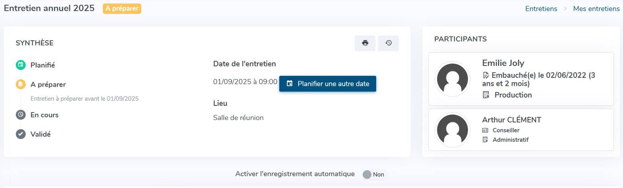The height and width of the screenshot is (188, 623).
Task: Click the A préparer status badge
Action: pyautogui.click(x=122, y=8)
